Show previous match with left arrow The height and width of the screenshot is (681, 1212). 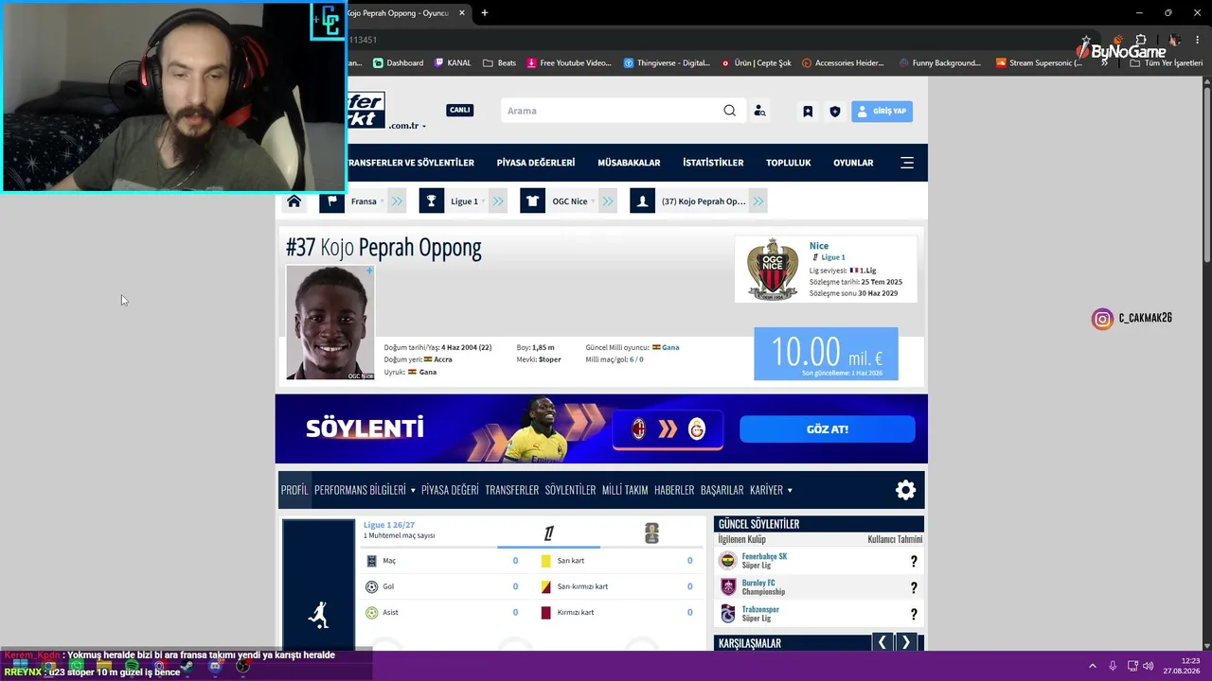pyautogui.click(x=882, y=643)
